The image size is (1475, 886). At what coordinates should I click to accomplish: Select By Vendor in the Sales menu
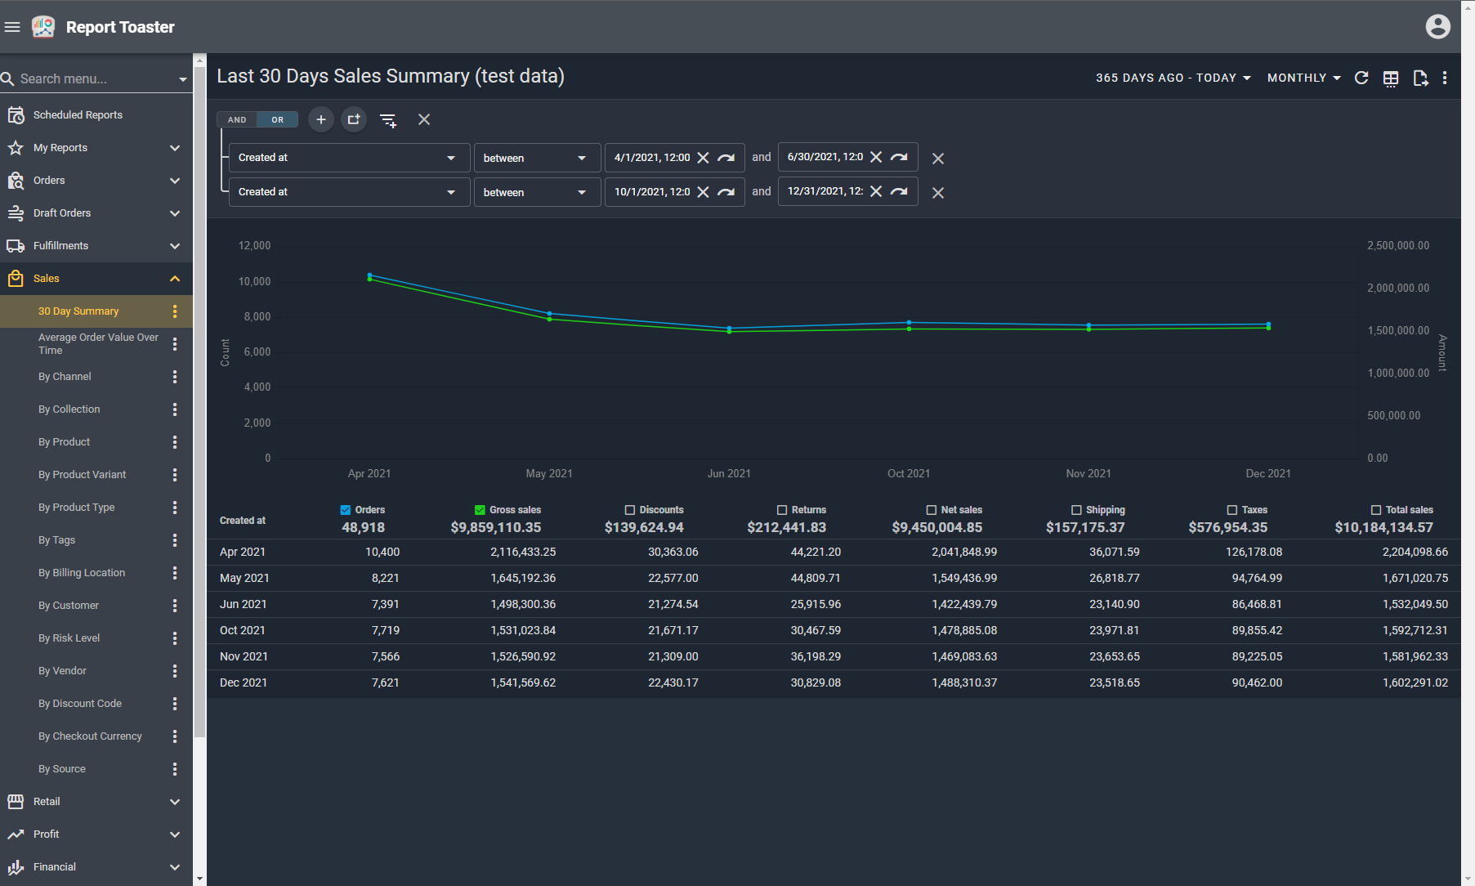(62, 671)
